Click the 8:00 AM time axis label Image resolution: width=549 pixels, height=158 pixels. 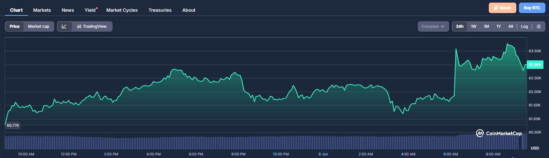coord(493,154)
